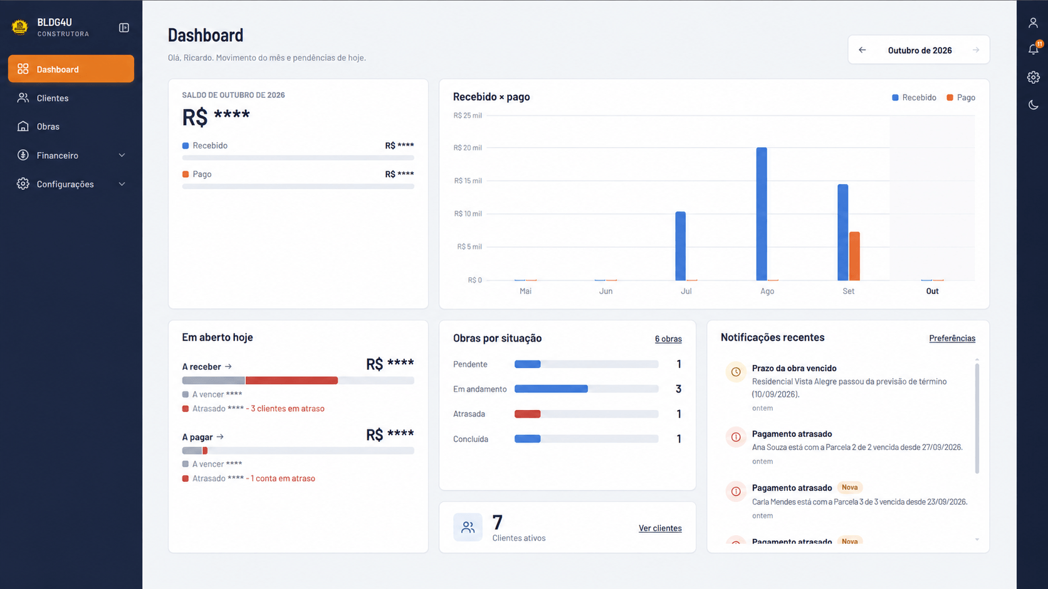
Task: Open settings gear in the right rail
Action: click(1033, 77)
